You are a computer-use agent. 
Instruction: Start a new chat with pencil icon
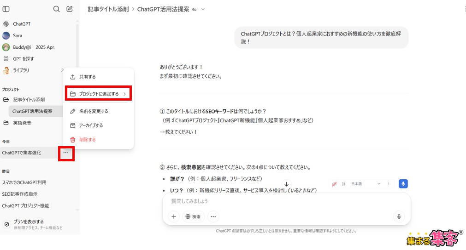click(70, 9)
